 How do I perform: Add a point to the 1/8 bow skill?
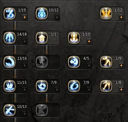point(121,90)
